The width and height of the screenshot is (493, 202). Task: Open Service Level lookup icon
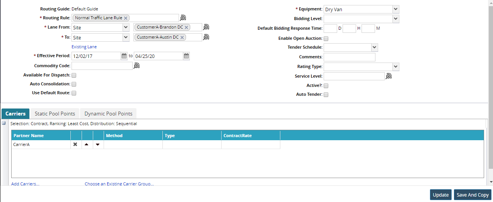[x=389, y=76]
